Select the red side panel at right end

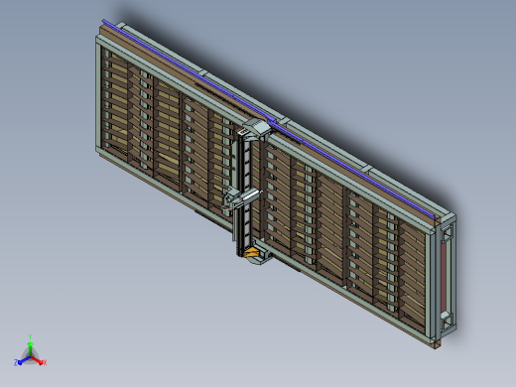click(444, 277)
